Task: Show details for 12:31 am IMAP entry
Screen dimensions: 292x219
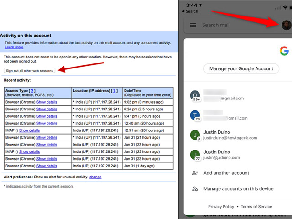Action: tap(29, 130)
